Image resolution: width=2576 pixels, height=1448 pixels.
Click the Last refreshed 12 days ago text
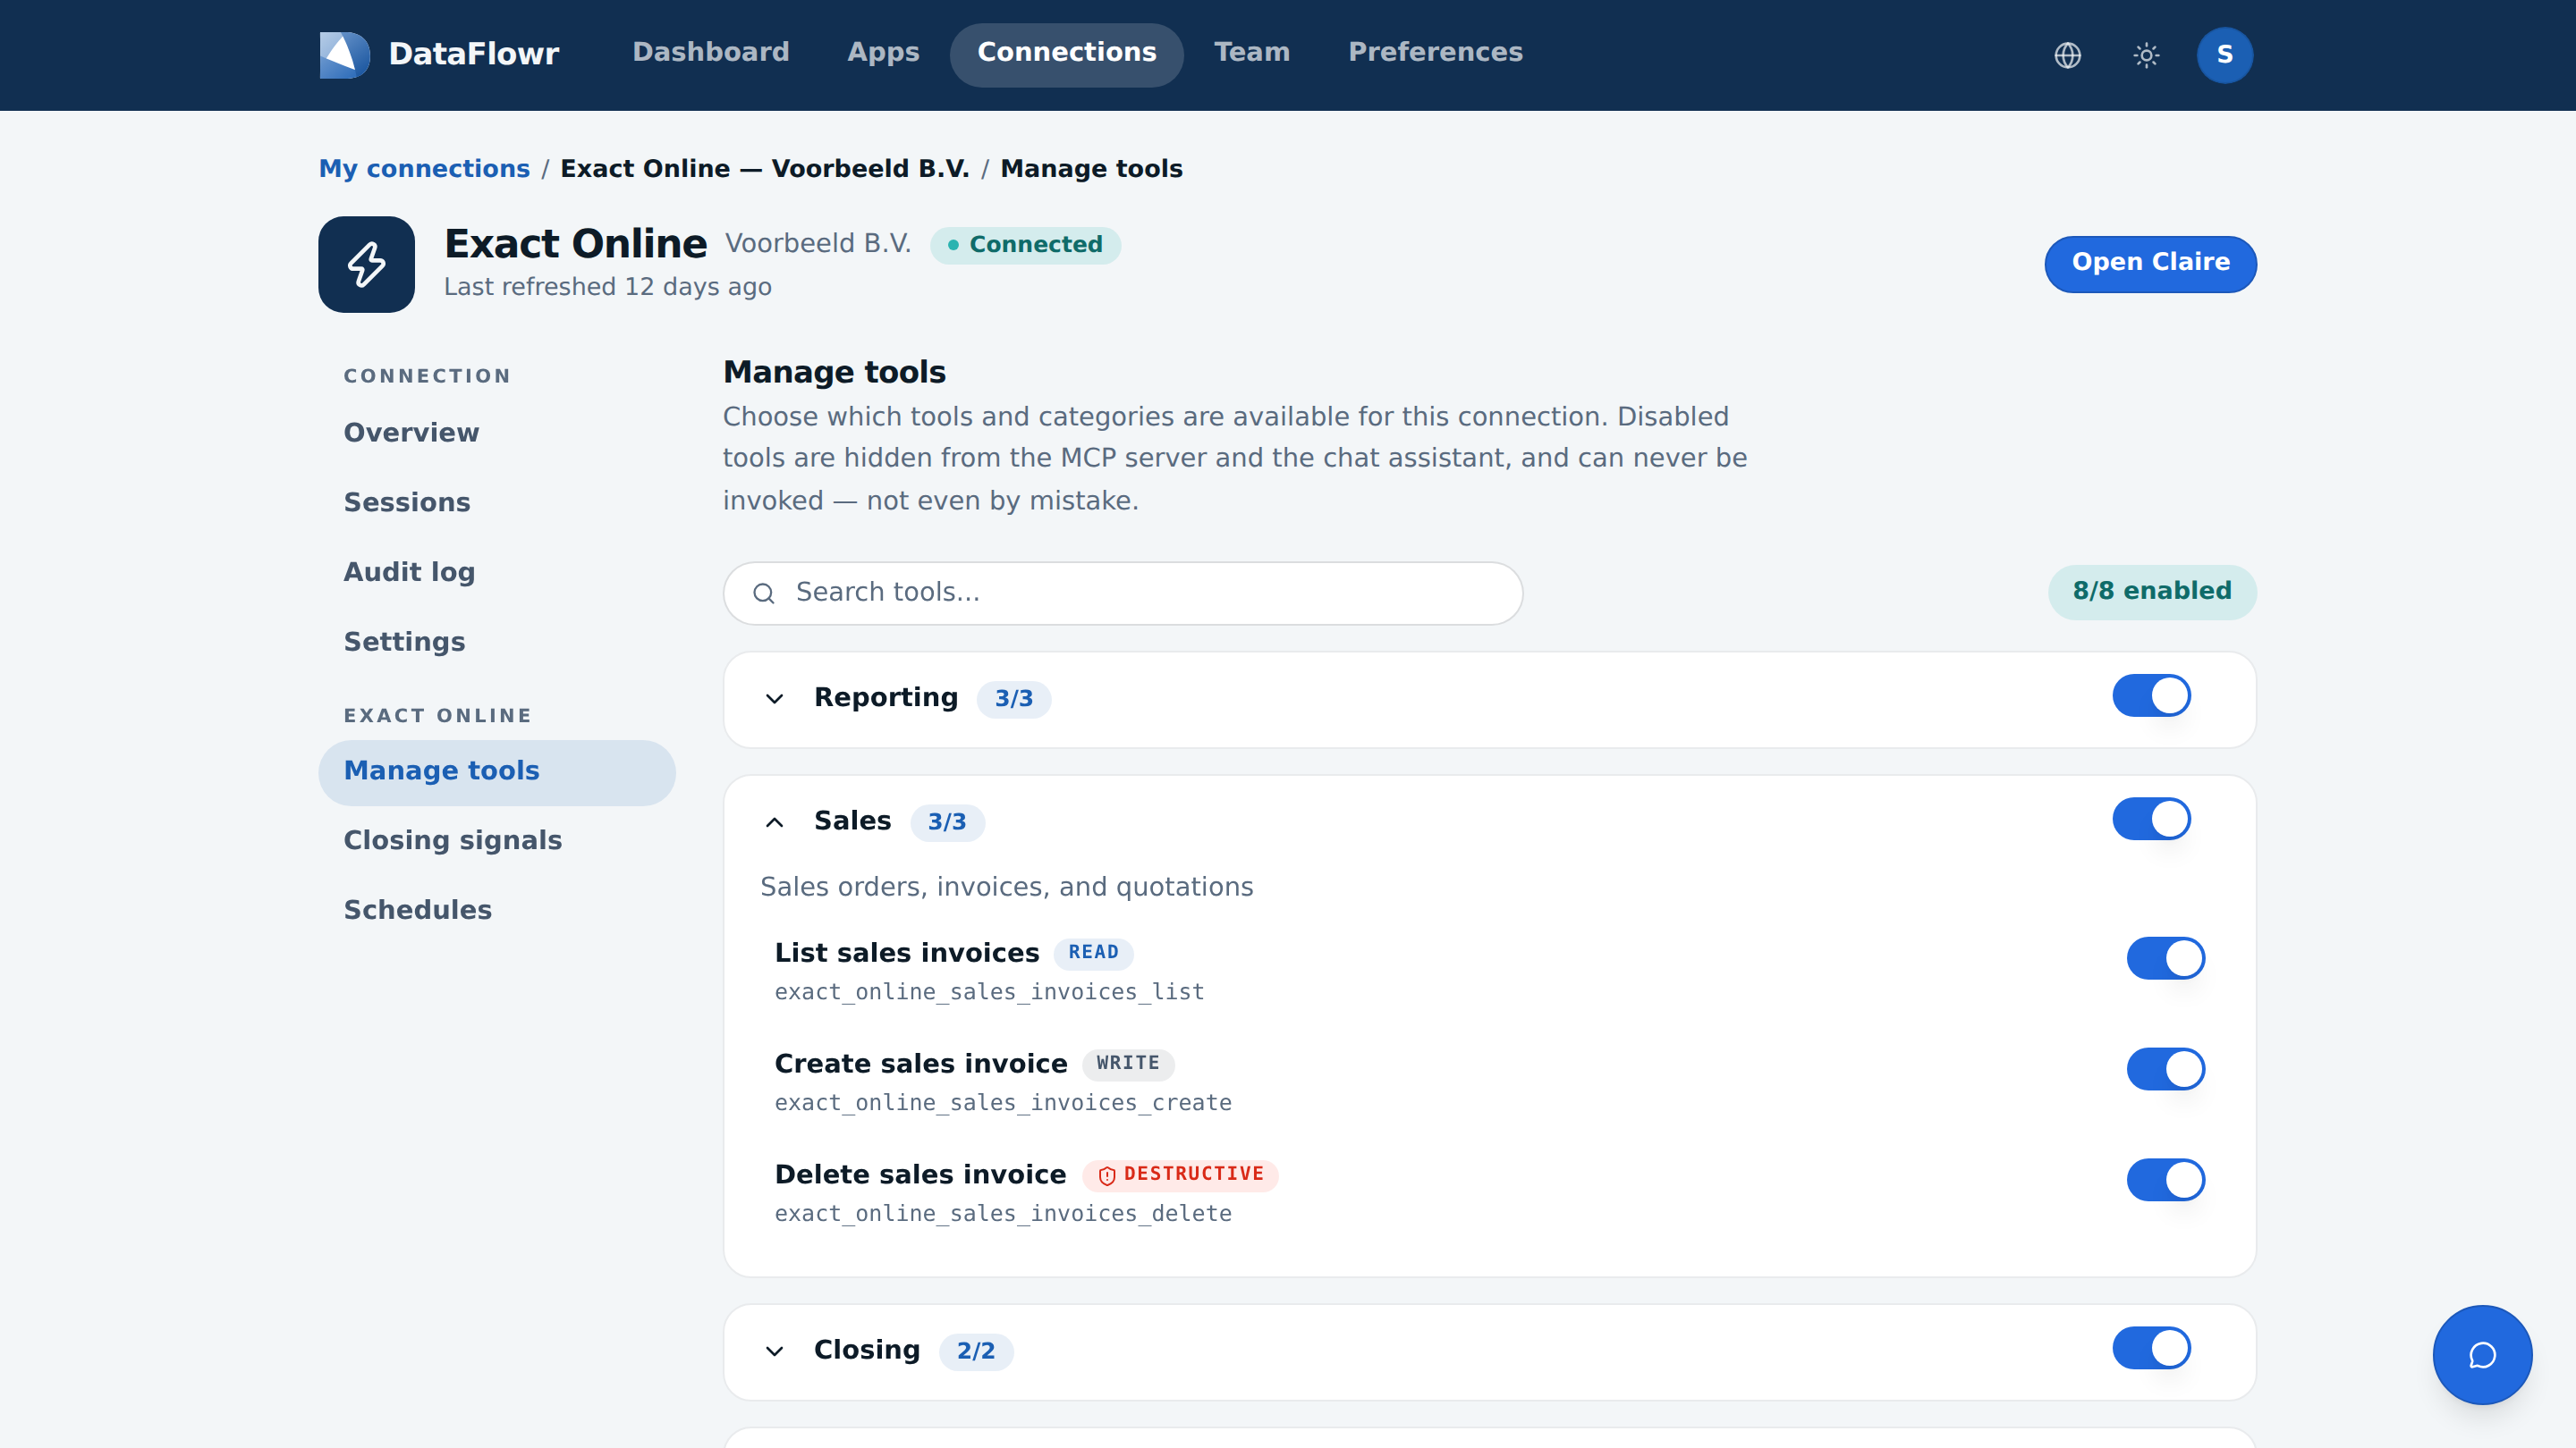(607, 288)
